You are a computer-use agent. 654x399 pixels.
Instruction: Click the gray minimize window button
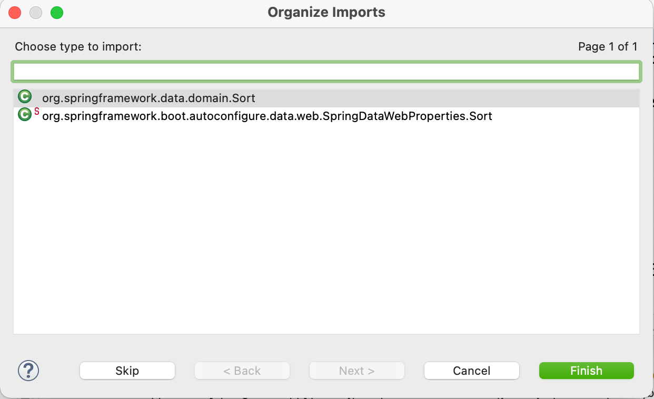click(36, 13)
